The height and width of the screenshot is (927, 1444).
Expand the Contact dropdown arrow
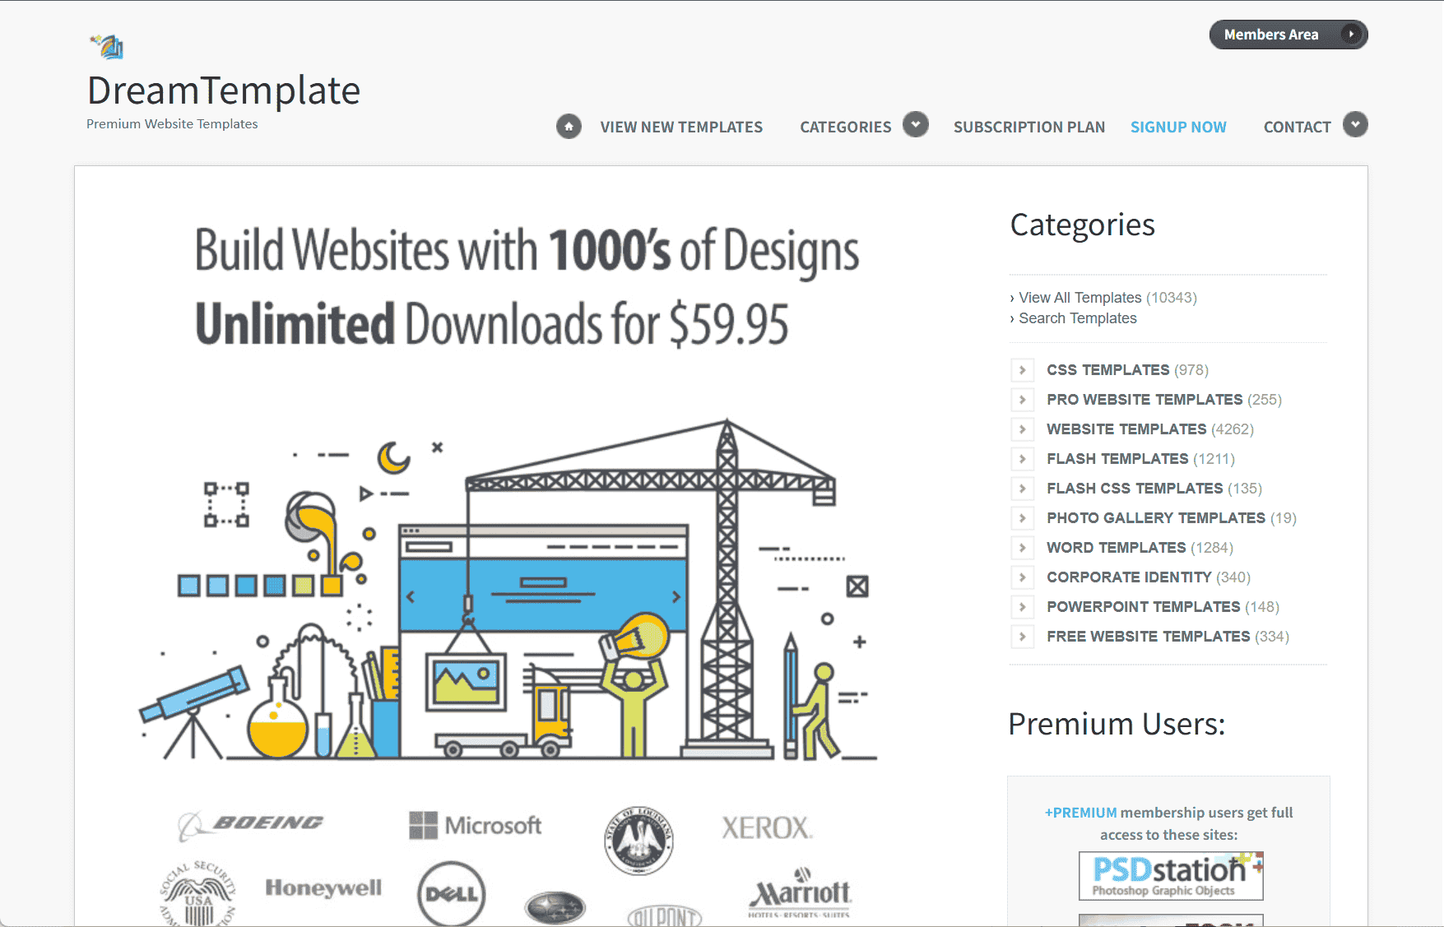[1355, 125]
